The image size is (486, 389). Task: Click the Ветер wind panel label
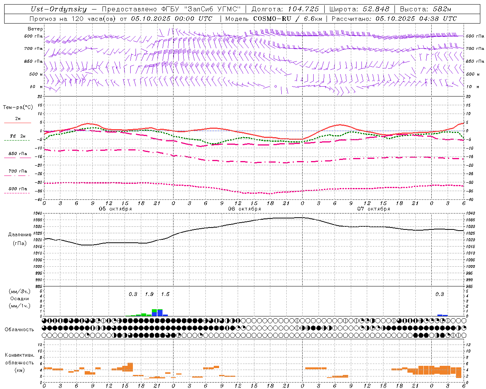pos(35,29)
